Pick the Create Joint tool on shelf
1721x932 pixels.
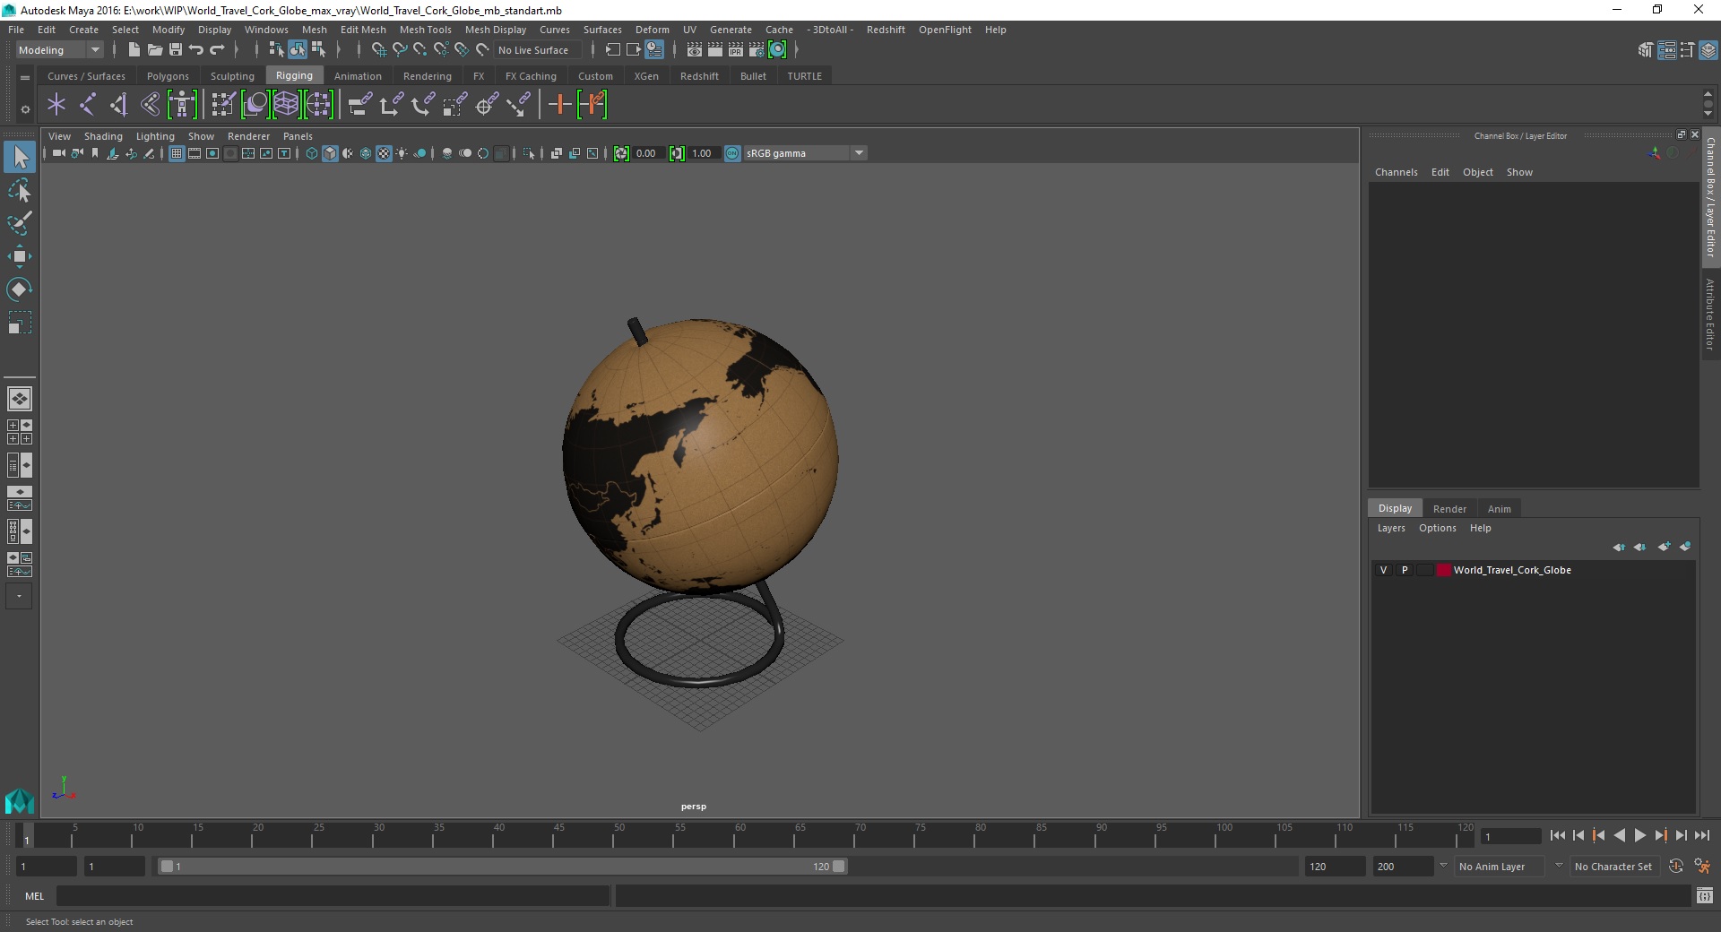point(88,105)
